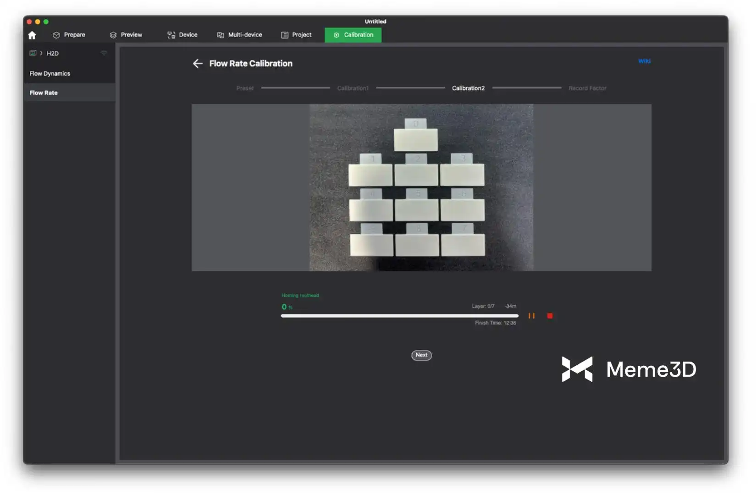Select Flow Rate in the sidebar
This screenshot has width=756, height=495.
coord(44,93)
